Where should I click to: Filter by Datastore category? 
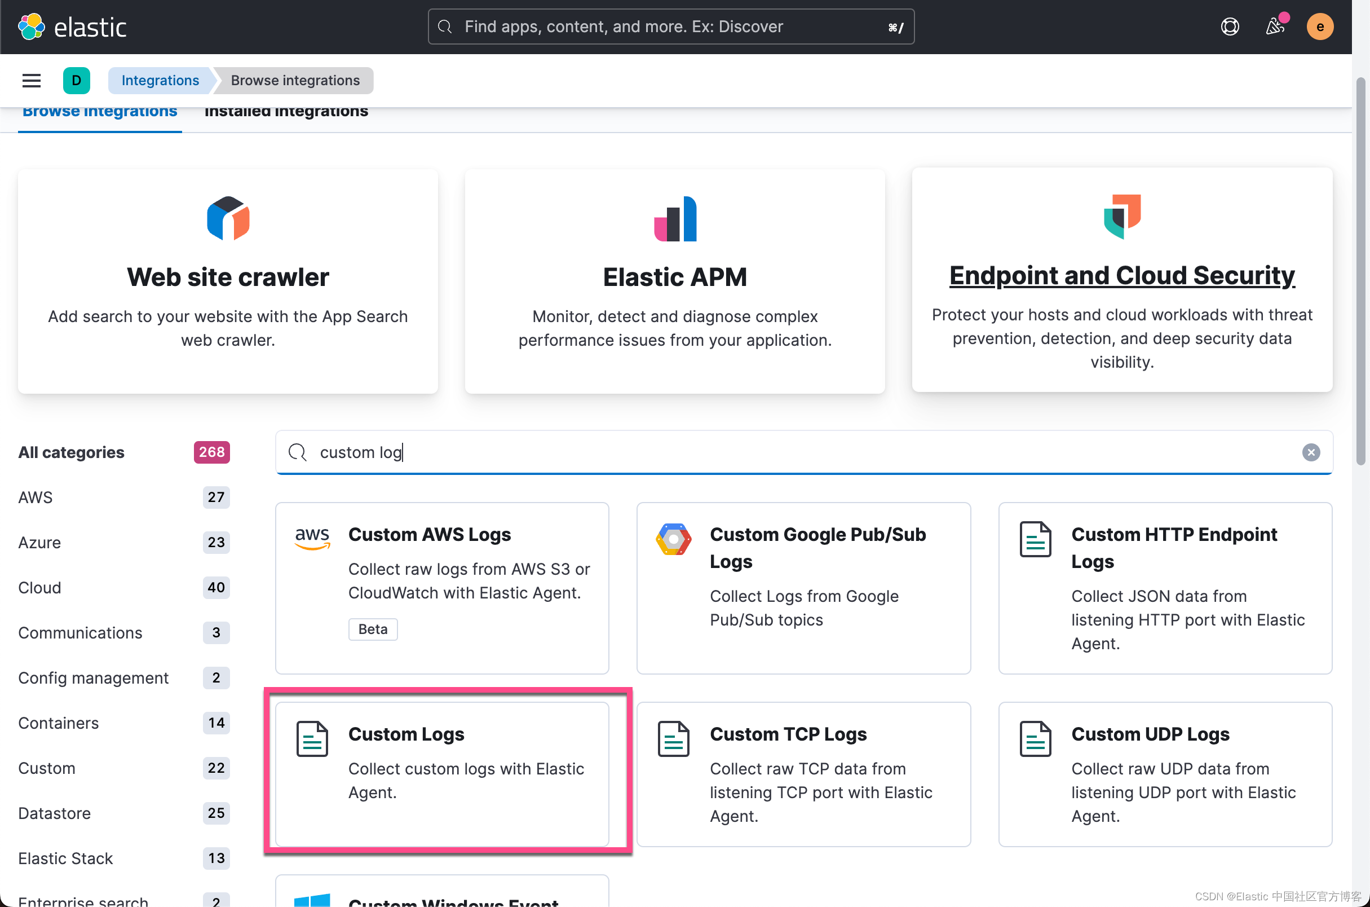click(x=123, y=813)
